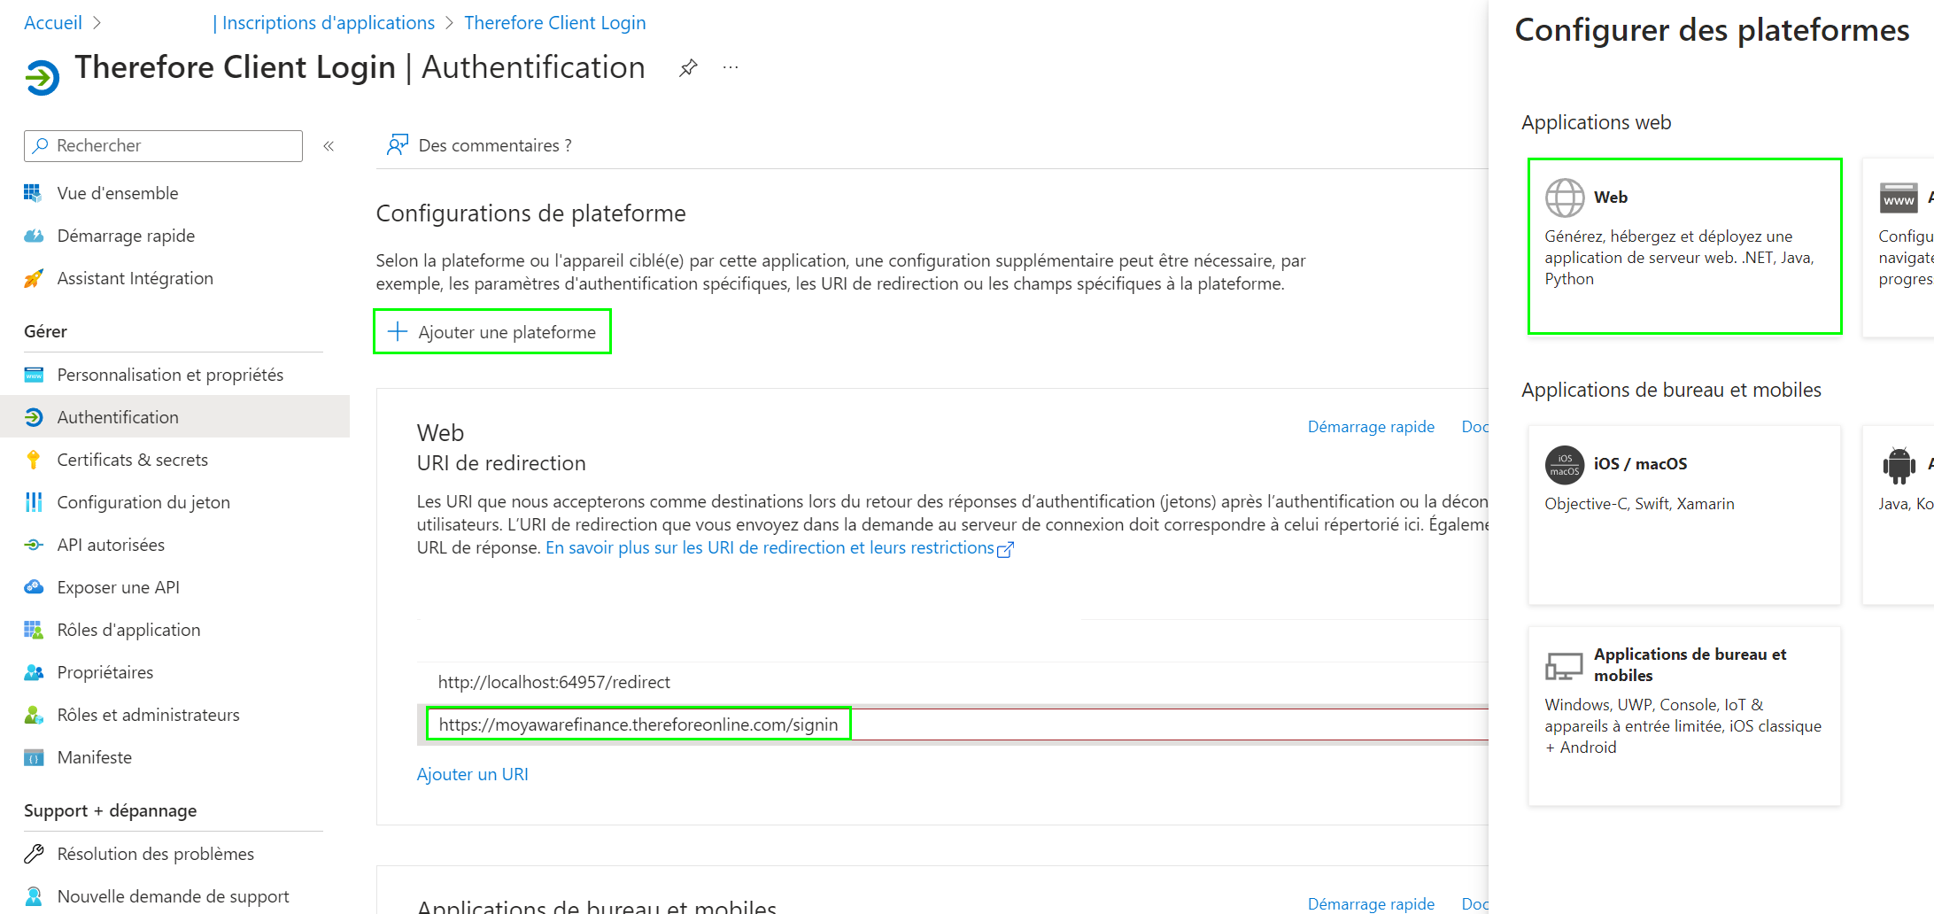This screenshot has width=1934, height=914.
Task: Click the www single-page application icon
Action: pyautogui.click(x=1899, y=198)
